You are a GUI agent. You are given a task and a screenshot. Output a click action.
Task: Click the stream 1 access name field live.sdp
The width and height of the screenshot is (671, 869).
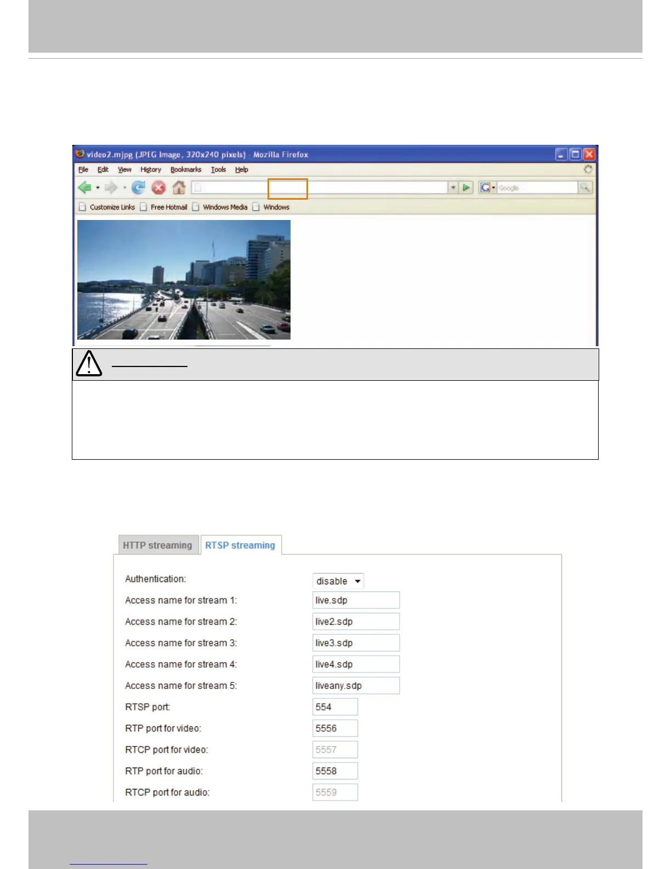[x=356, y=600]
